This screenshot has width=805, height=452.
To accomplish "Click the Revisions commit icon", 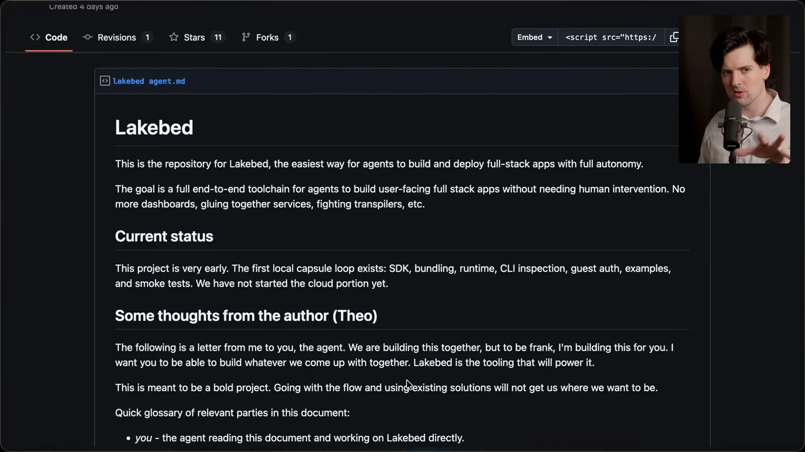I will coord(88,37).
